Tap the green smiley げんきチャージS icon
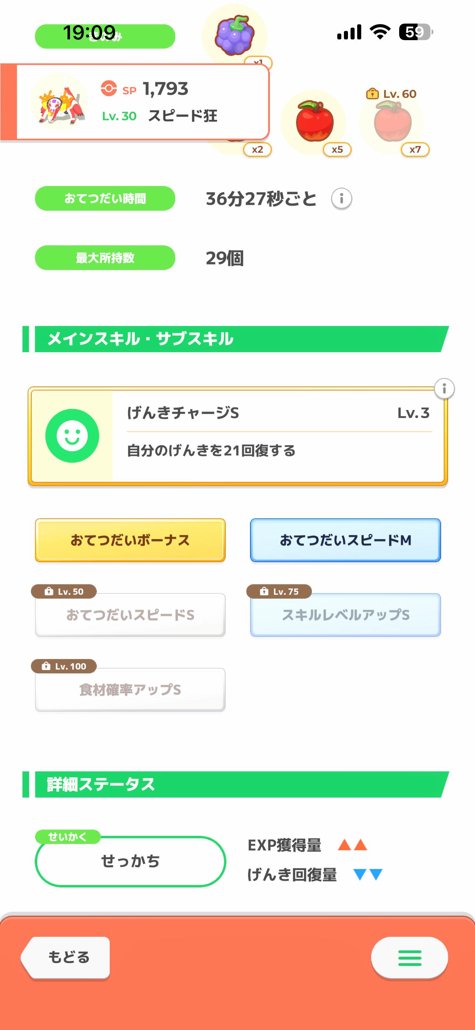The height and width of the screenshot is (1030, 475). tap(73, 435)
